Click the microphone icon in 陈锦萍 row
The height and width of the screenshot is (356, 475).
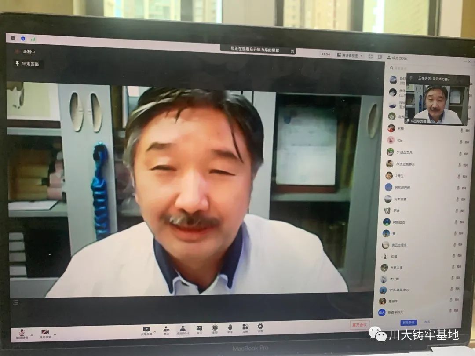click(451, 300)
